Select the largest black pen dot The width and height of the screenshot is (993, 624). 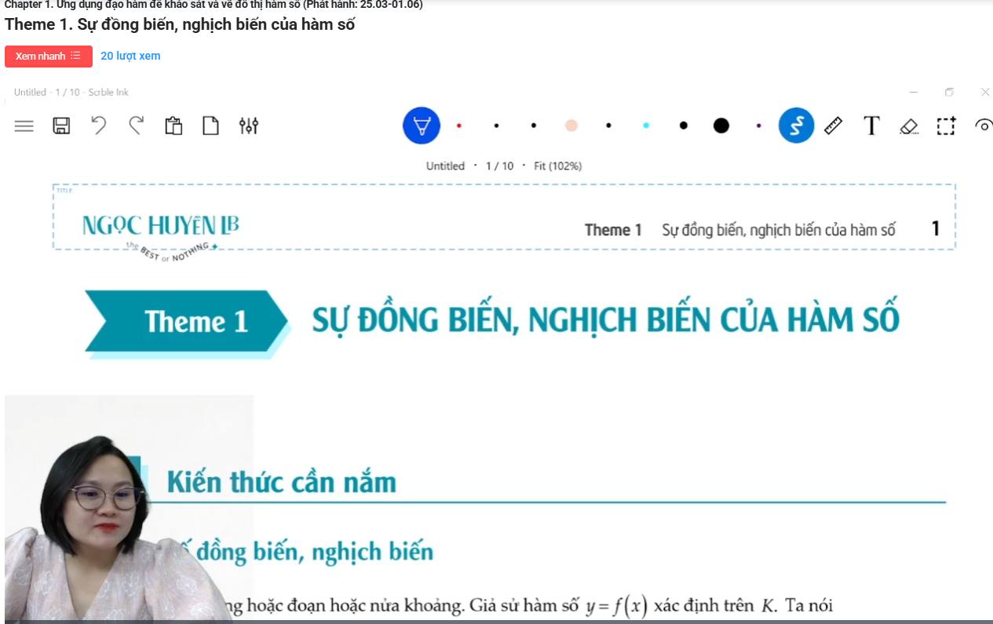coord(721,126)
